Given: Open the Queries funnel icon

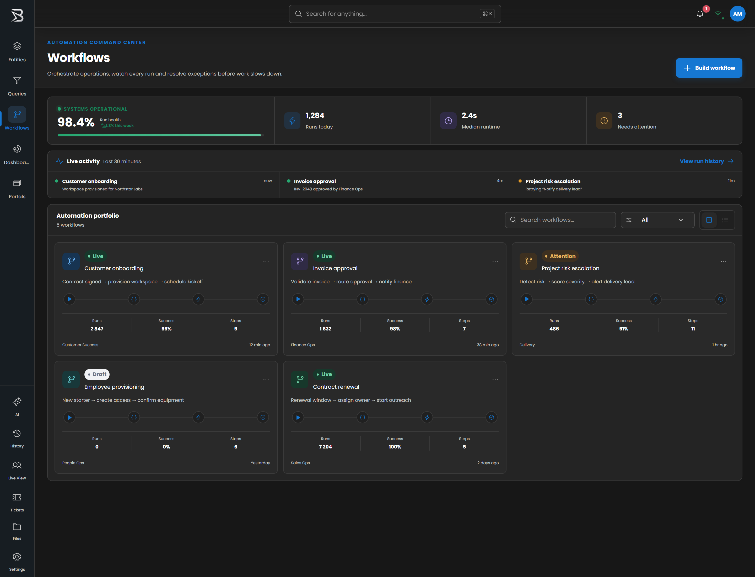Looking at the screenshot, I should tap(17, 80).
